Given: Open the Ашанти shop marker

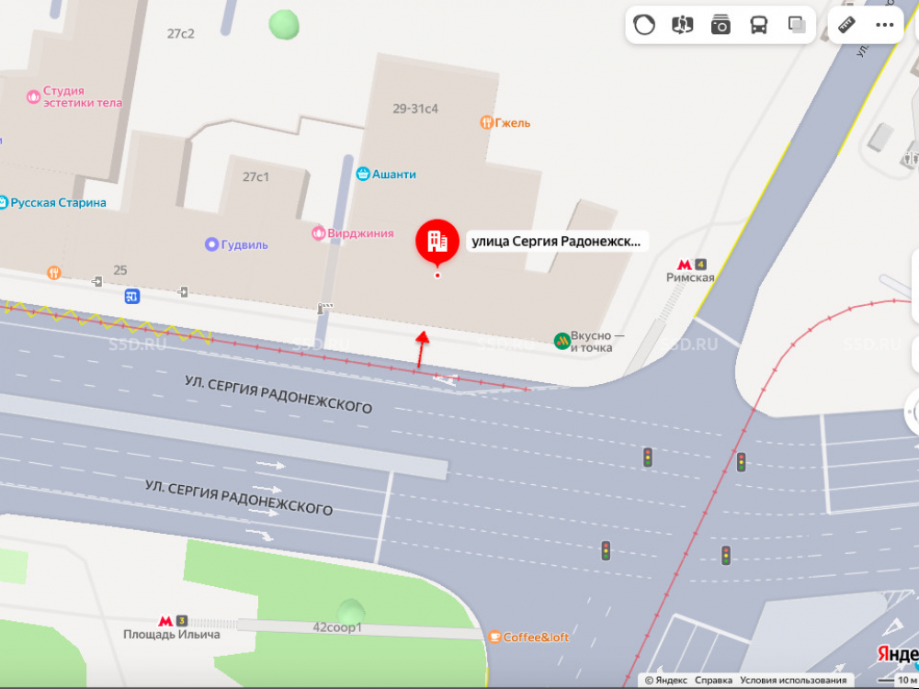Looking at the screenshot, I should coord(386,174).
